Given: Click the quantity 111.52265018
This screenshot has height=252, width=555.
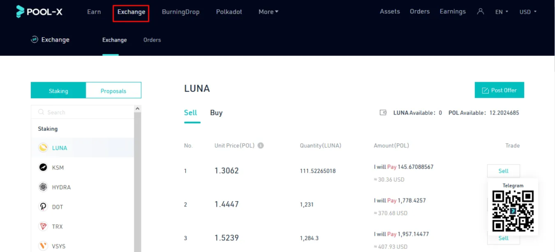Looking at the screenshot, I should tap(318, 171).
